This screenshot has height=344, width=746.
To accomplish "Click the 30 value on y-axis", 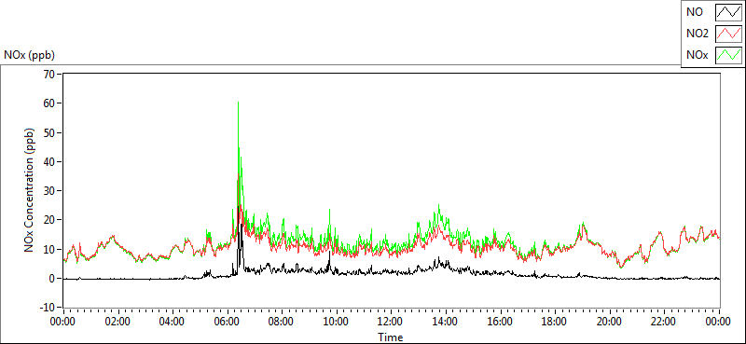I will (49, 191).
